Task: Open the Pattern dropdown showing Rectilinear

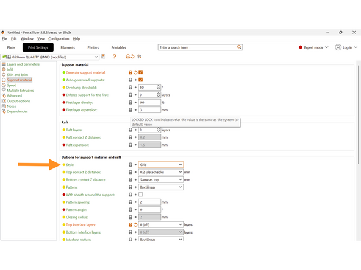Action: (161, 187)
